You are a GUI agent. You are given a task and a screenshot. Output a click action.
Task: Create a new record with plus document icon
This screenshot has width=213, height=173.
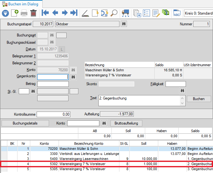[15, 13]
